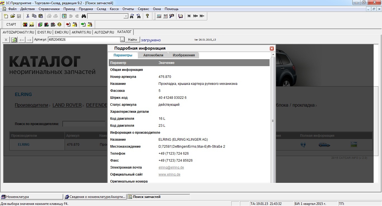
Task: Open the www.elring.de website link
Action: click(169, 174)
